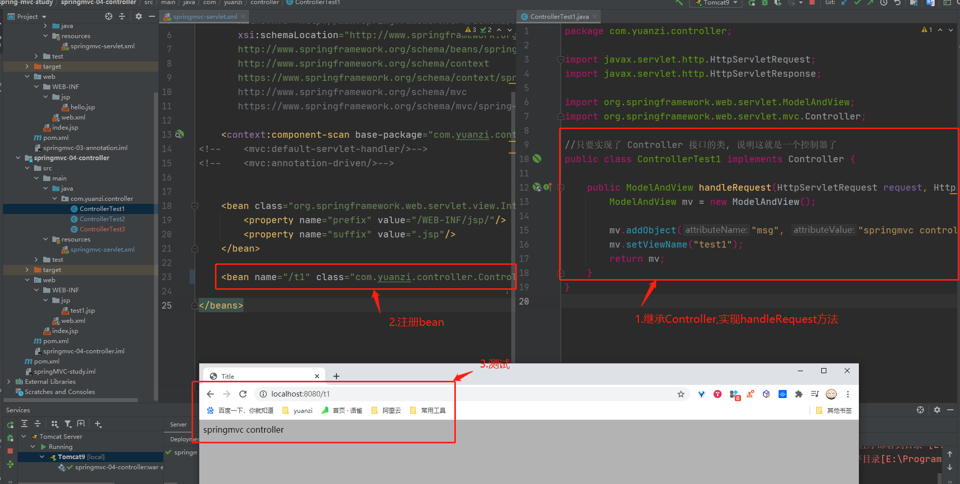
Task: Select Scratches and Consoles in Project tree
Action: (x=55, y=392)
